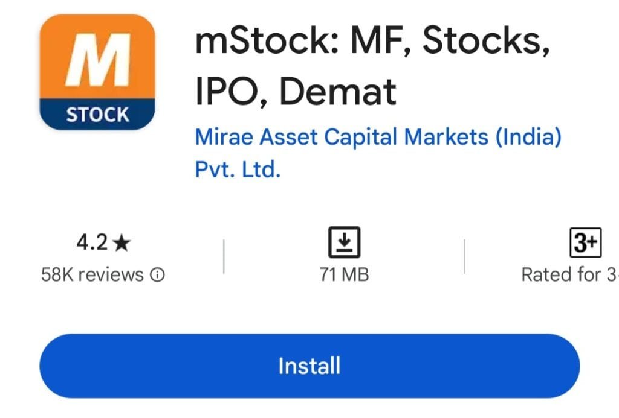Open Mirae Asset Capital Markets developer page

(x=379, y=137)
